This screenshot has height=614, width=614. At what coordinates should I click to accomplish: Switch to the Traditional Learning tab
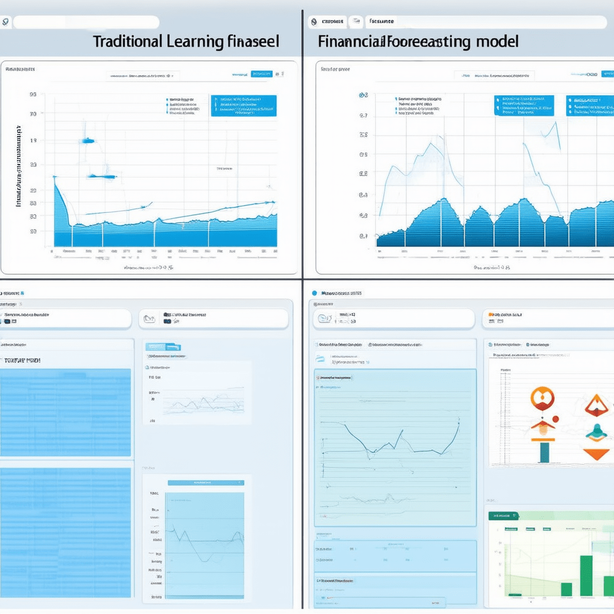(186, 41)
